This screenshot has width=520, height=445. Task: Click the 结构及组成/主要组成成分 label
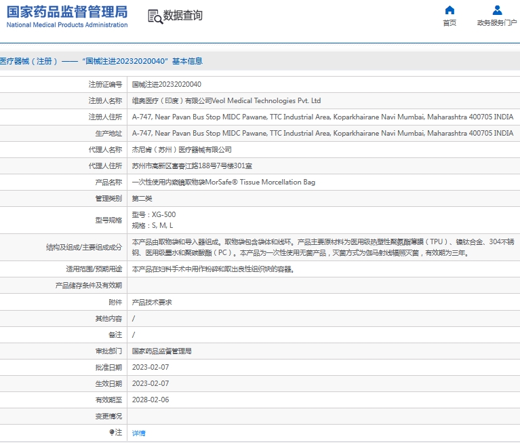84,247
